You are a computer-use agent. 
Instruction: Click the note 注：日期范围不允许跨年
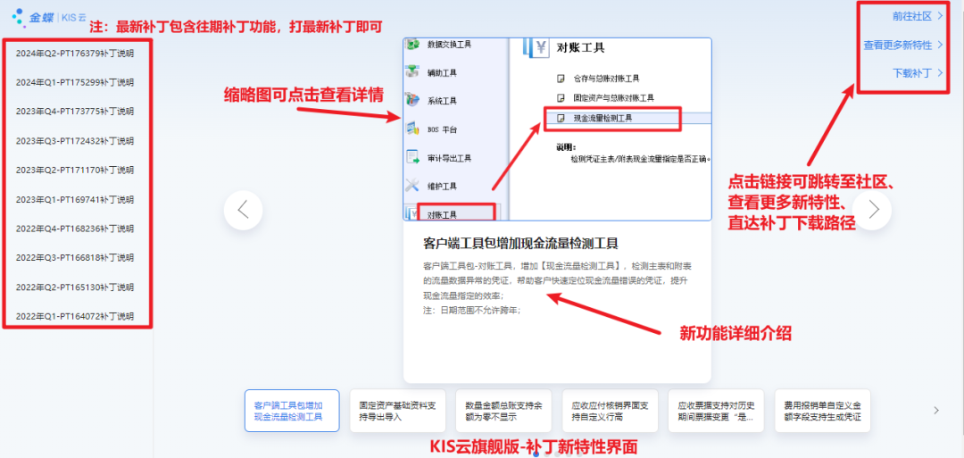point(472,311)
